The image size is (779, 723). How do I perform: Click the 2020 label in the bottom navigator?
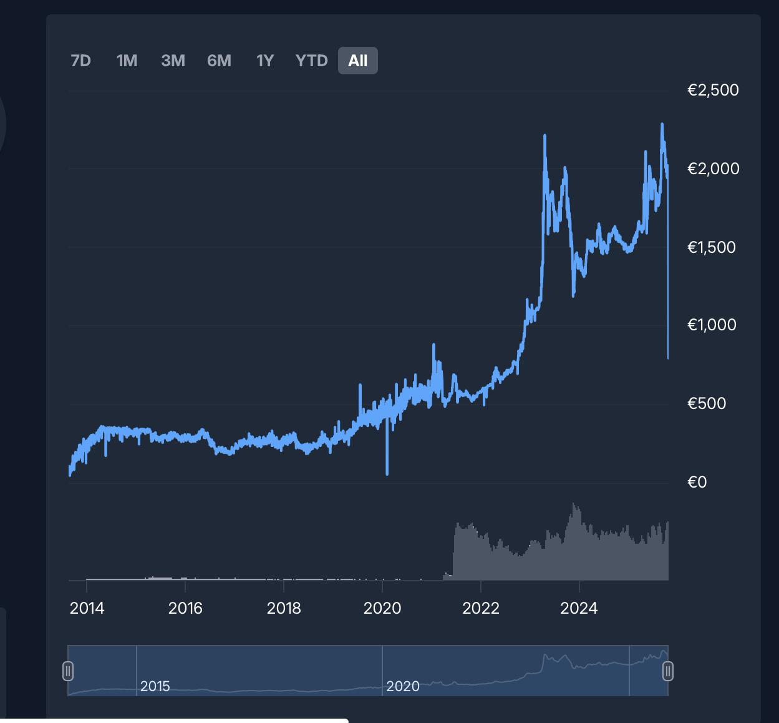(402, 686)
